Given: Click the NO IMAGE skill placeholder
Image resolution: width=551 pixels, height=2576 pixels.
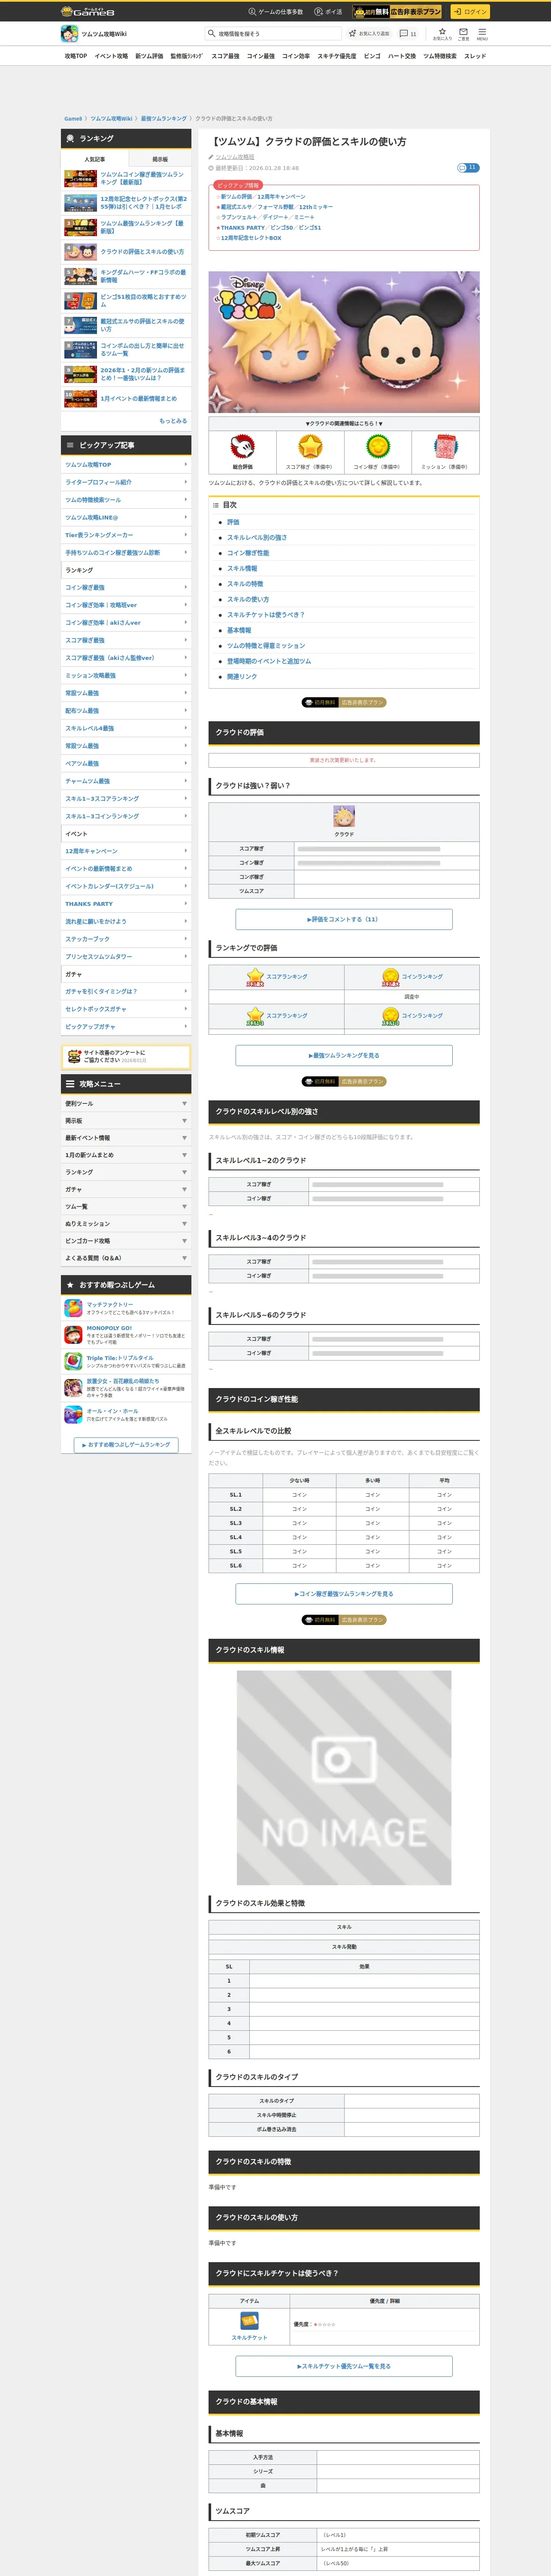Looking at the screenshot, I should [344, 1777].
